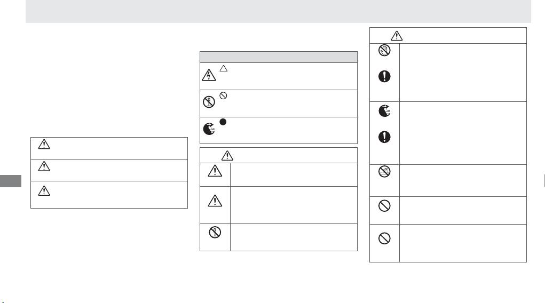The height and width of the screenshot is (303, 545).
Task: Click the do-not-wet prohibition icon in the right table
Action: pyautogui.click(x=384, y=172)
